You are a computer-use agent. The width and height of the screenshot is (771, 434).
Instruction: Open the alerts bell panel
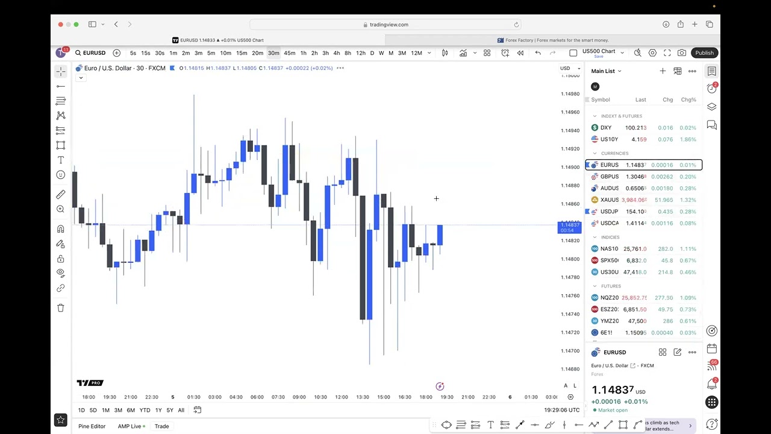tap(712, 385)
